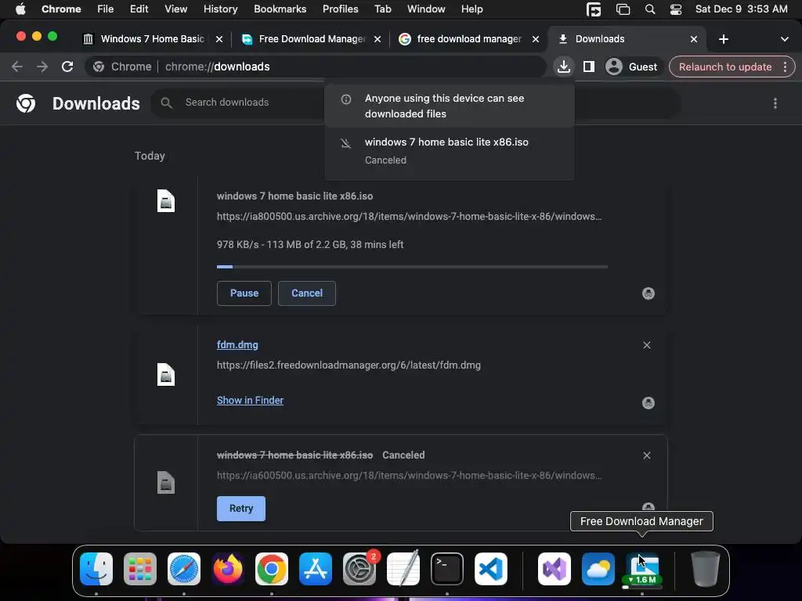The width and height of the screenshot is (802, 601).
Task: Close the Windows 7 Home Basic tab
Action: 219,39
